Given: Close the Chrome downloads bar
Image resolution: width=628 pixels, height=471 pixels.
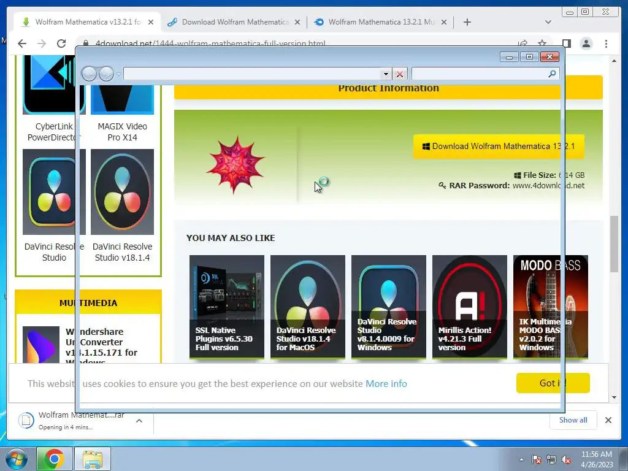Looking at the screenshot, I should 608,420.
